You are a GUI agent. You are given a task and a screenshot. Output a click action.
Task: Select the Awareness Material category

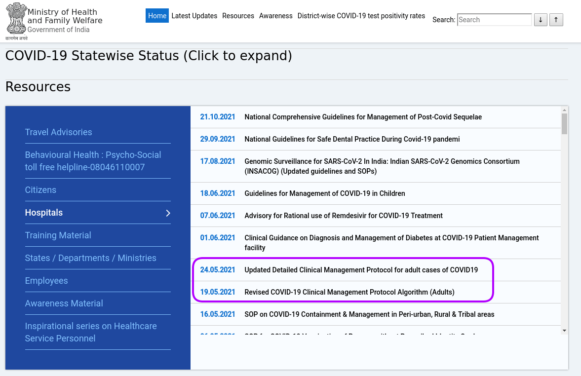point(64,303)
